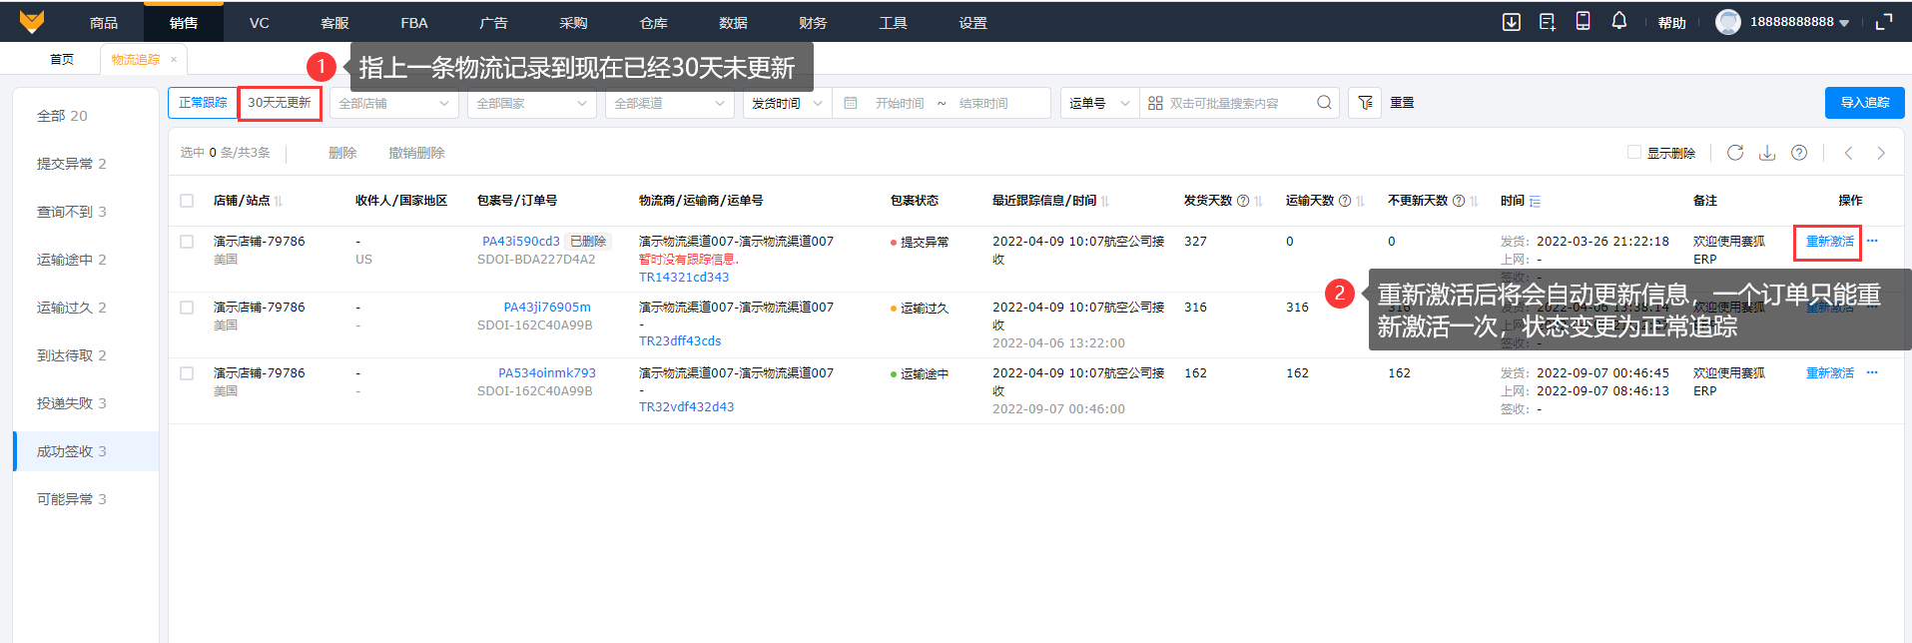Click the search magnifier icon
Screen dimensions: 1912x643
pos(1324,103)
